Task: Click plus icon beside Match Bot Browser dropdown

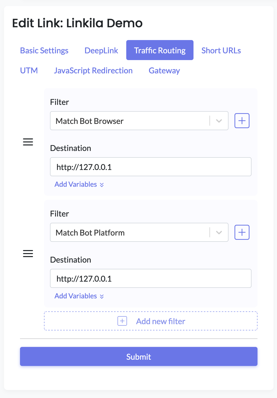Action: [242, 121]
